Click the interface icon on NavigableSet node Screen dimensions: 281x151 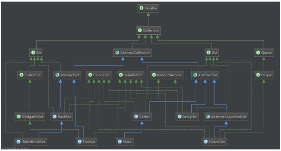pyautogui.click(x=18, y=117)
